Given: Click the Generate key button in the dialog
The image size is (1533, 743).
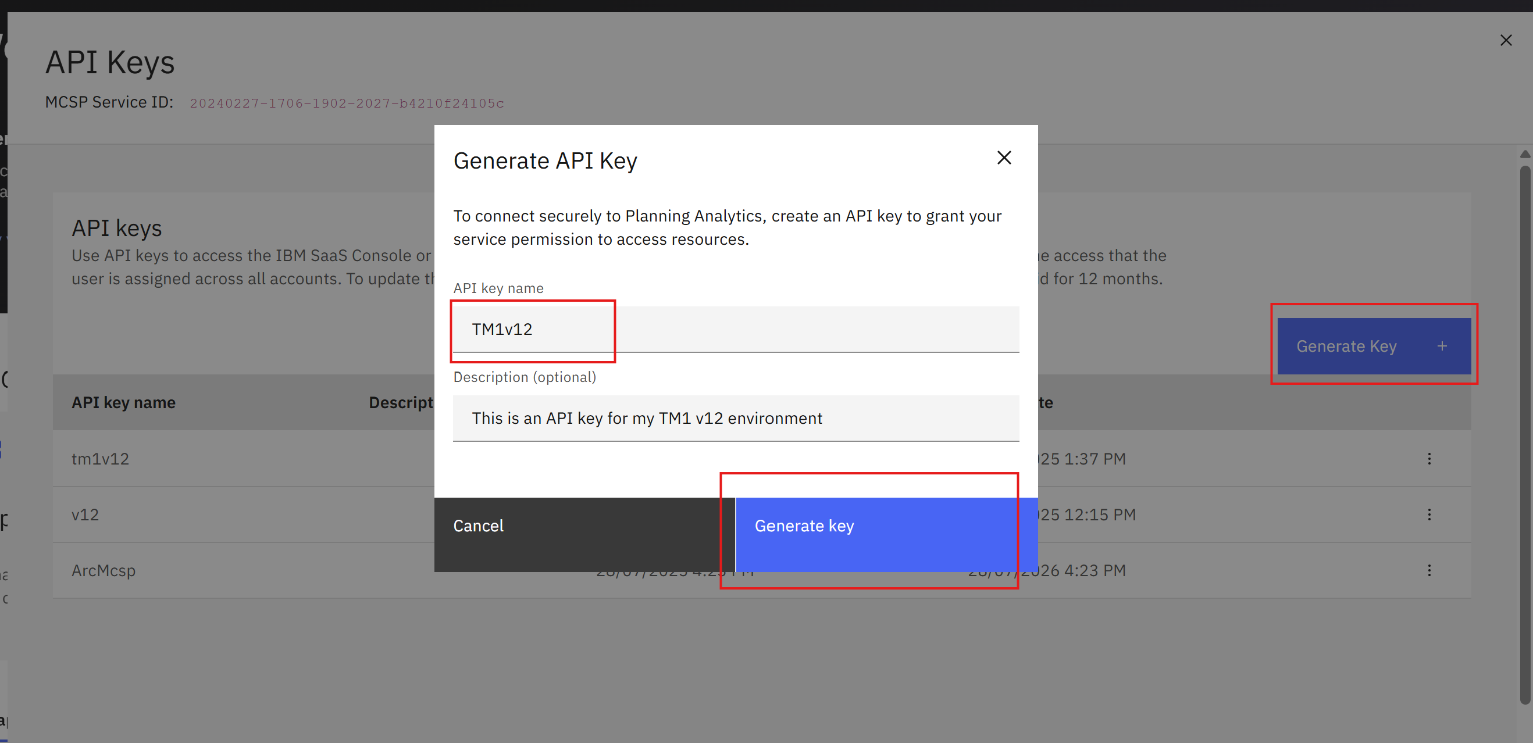Looking at the screenshot, I should pyautogui.click(x=886, y=534).
